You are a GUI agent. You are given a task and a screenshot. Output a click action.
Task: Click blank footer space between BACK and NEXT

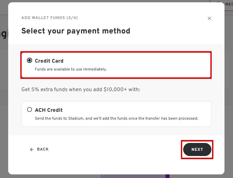click(x=115, y=149)
